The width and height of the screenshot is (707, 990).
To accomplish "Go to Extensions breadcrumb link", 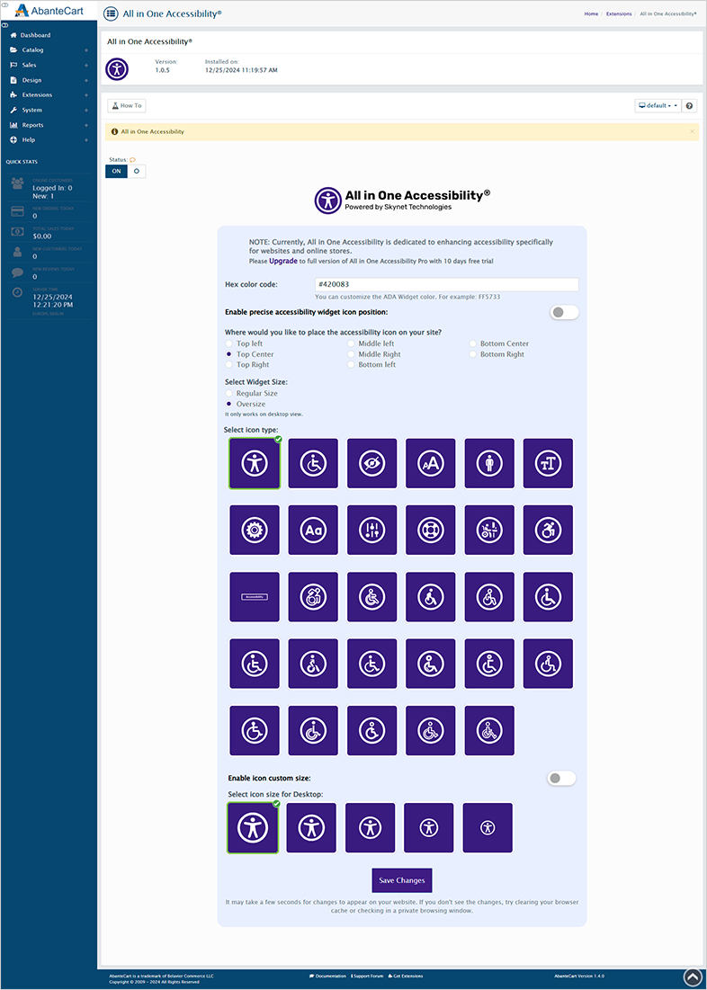I will click(x=619, y=13).
